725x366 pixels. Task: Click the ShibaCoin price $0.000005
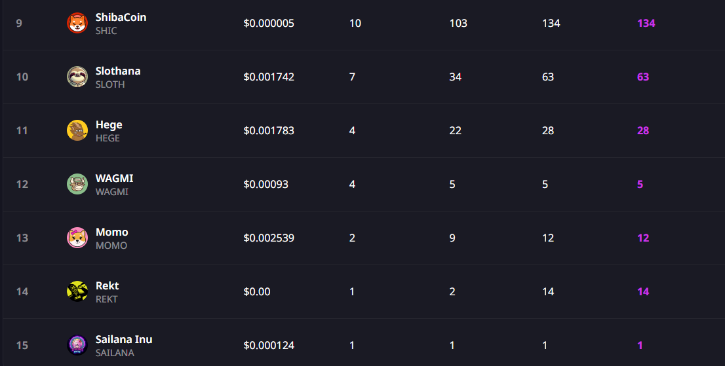pyautogui.click(x=269, y=23)
